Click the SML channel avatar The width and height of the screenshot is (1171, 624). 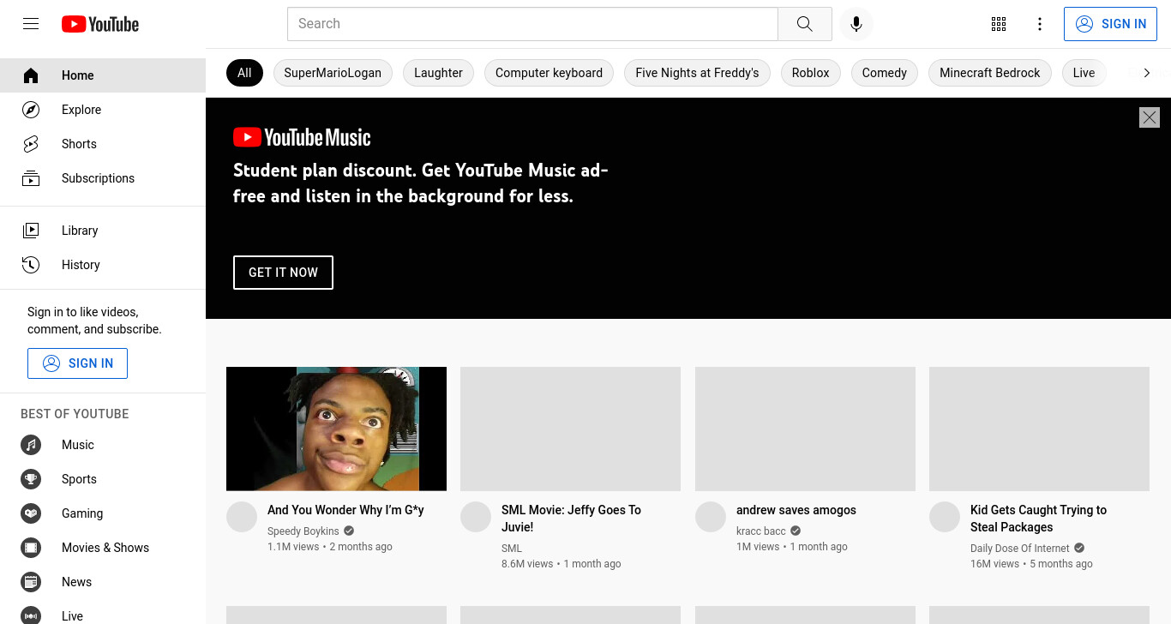[476, 517]
